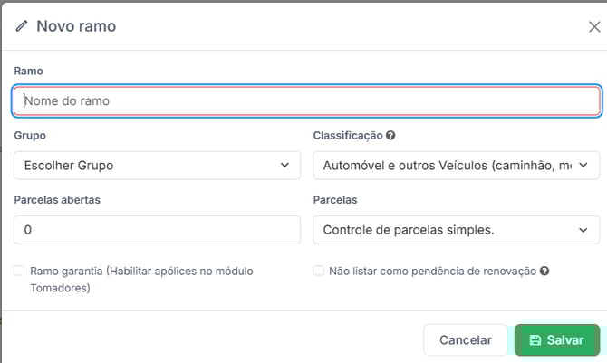
Task: Enable the Ramo garantia checkbox
Action: (19, 271)
